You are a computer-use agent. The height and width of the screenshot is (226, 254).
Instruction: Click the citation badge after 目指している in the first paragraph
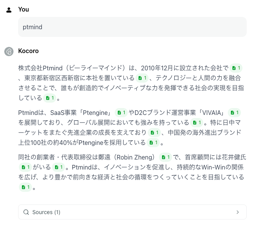[50, 98]
